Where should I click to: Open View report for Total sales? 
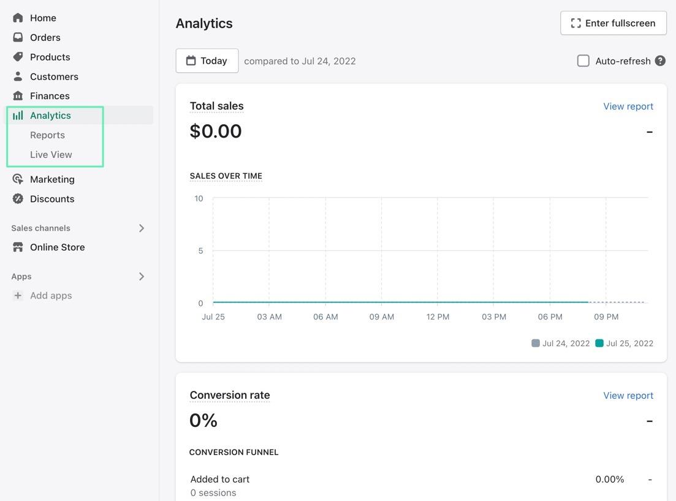point(628,106)
